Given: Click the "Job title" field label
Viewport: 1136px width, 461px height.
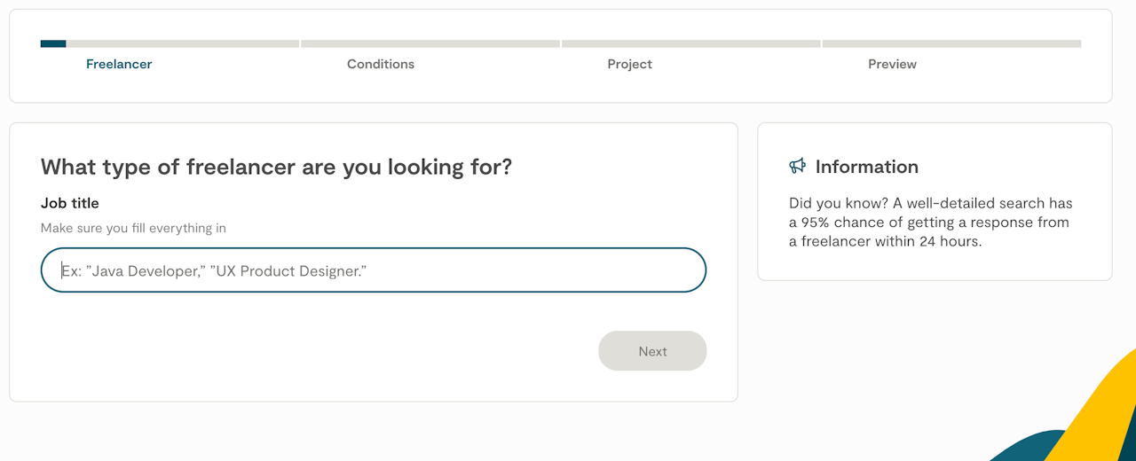Looking at the screenshot, I should (x=70, y=203).
